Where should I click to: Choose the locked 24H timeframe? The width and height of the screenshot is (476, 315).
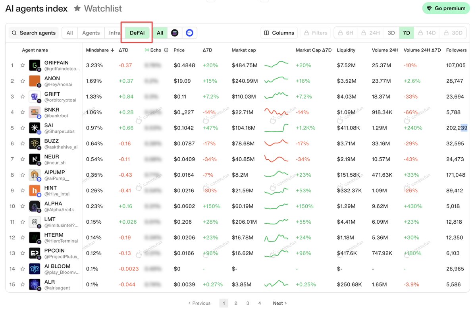pyautogui.click(x=370, y=33)
